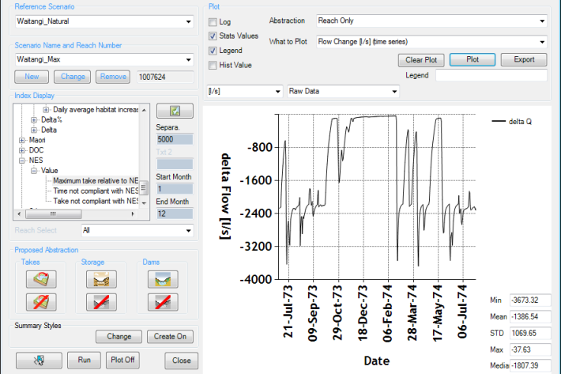The width and height of the screenshot is (561, 374).
Task: Enable the Log checkbox
Action: click(213, 22)
